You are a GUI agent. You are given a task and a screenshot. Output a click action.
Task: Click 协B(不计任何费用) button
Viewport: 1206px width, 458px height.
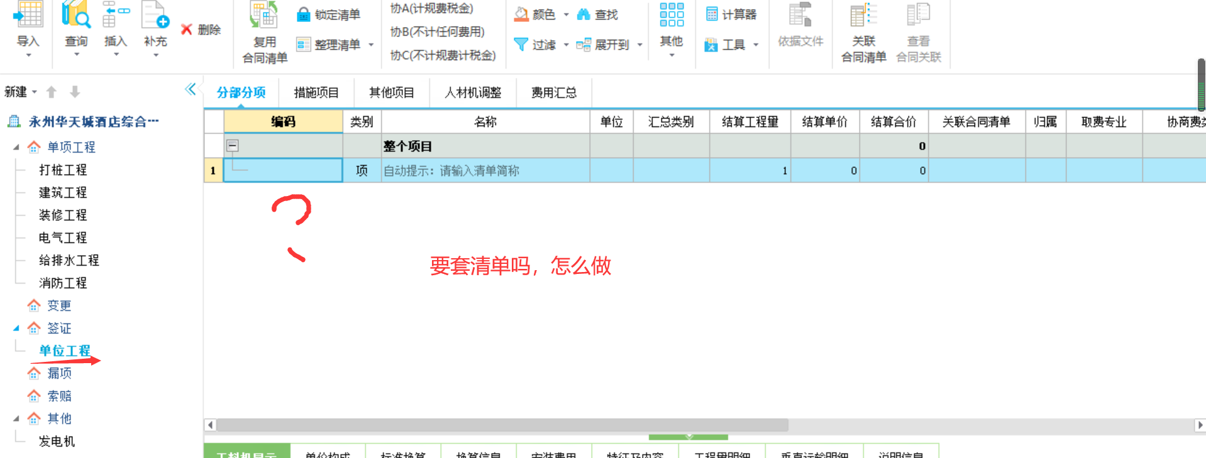pos(437,31)
